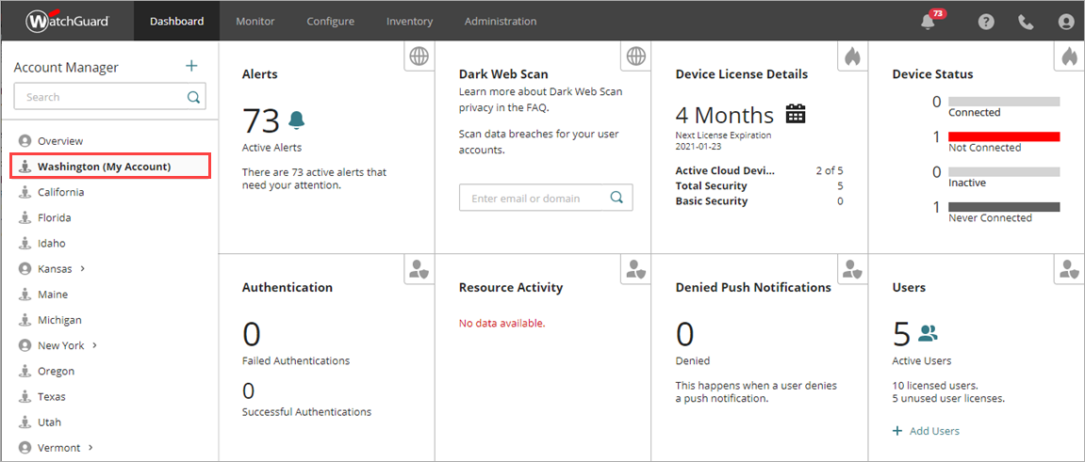Open the user profile icon
The height and width of the screenshot is (462, 1085).
coord(1065,22)
